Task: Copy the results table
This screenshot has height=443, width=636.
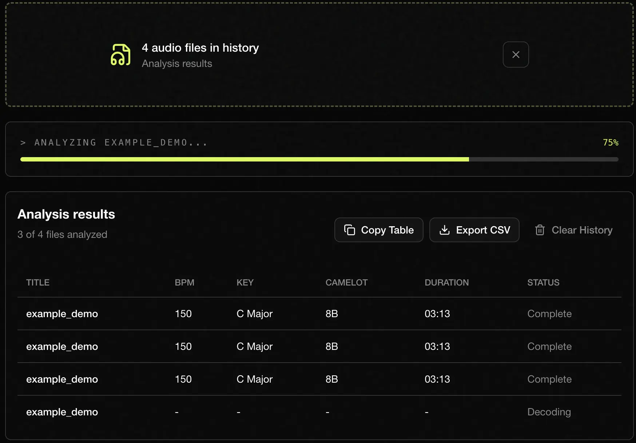Action: [x=379, y=230]
